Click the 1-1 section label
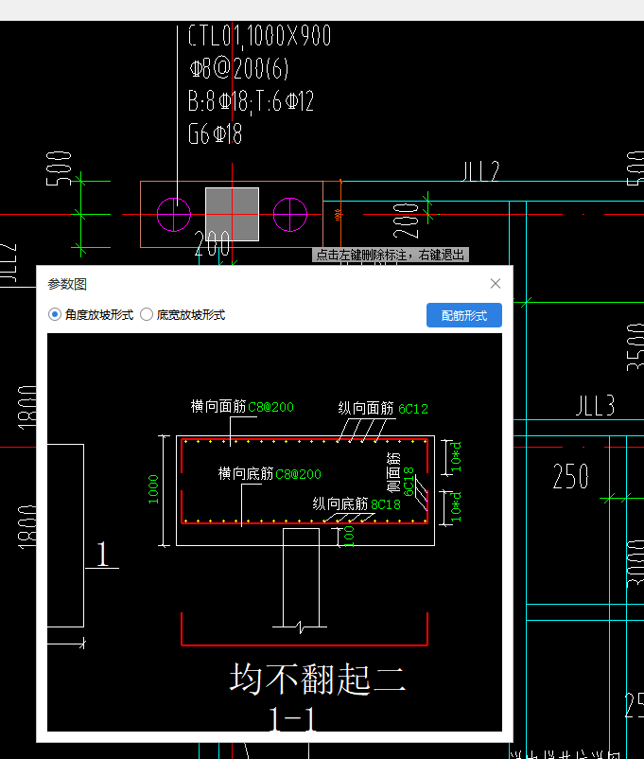644x759 pixels. pyautogui.click(x=292, y=719)
